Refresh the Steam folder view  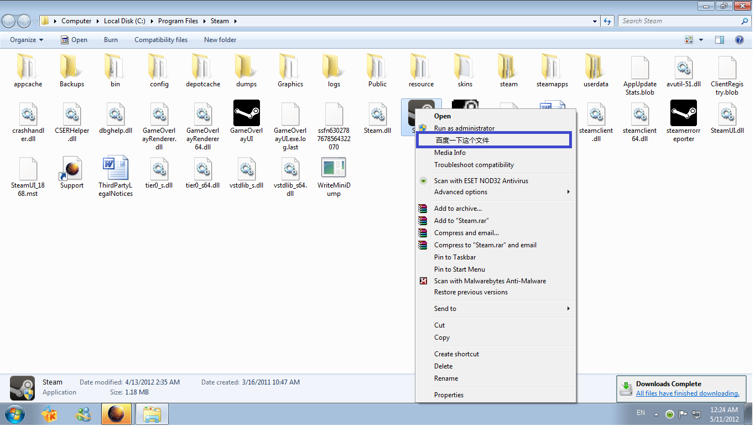(607, 21)
